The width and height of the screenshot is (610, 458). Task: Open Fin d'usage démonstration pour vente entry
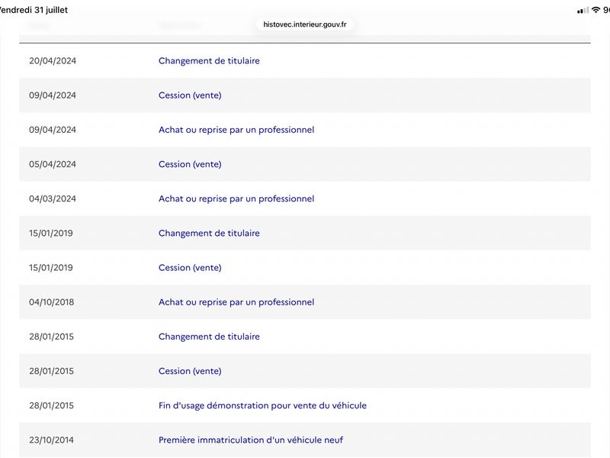coord(262,405)
